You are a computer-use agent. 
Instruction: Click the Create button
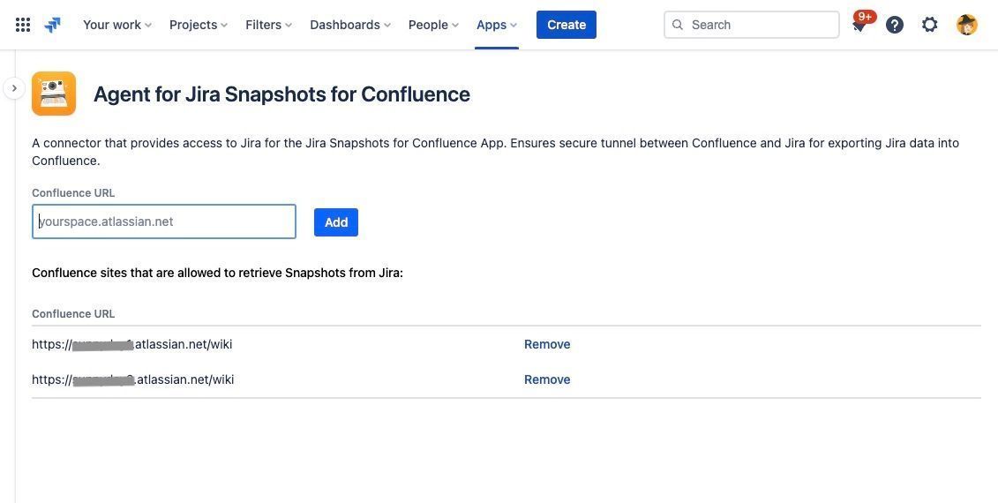click(x=567, y=25)
